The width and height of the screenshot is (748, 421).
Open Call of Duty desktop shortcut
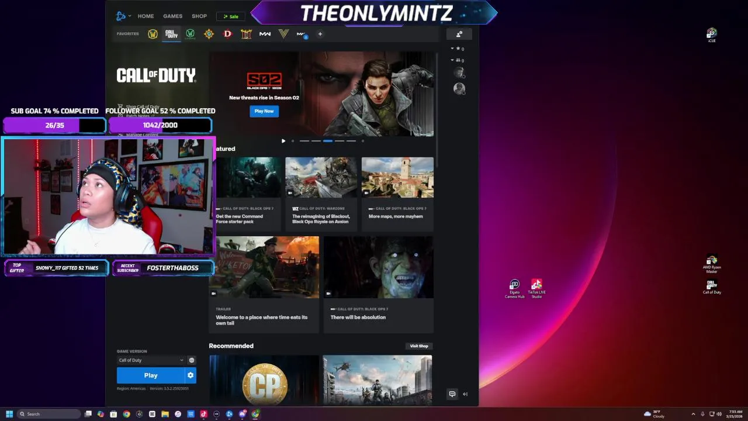click(712, 287)
